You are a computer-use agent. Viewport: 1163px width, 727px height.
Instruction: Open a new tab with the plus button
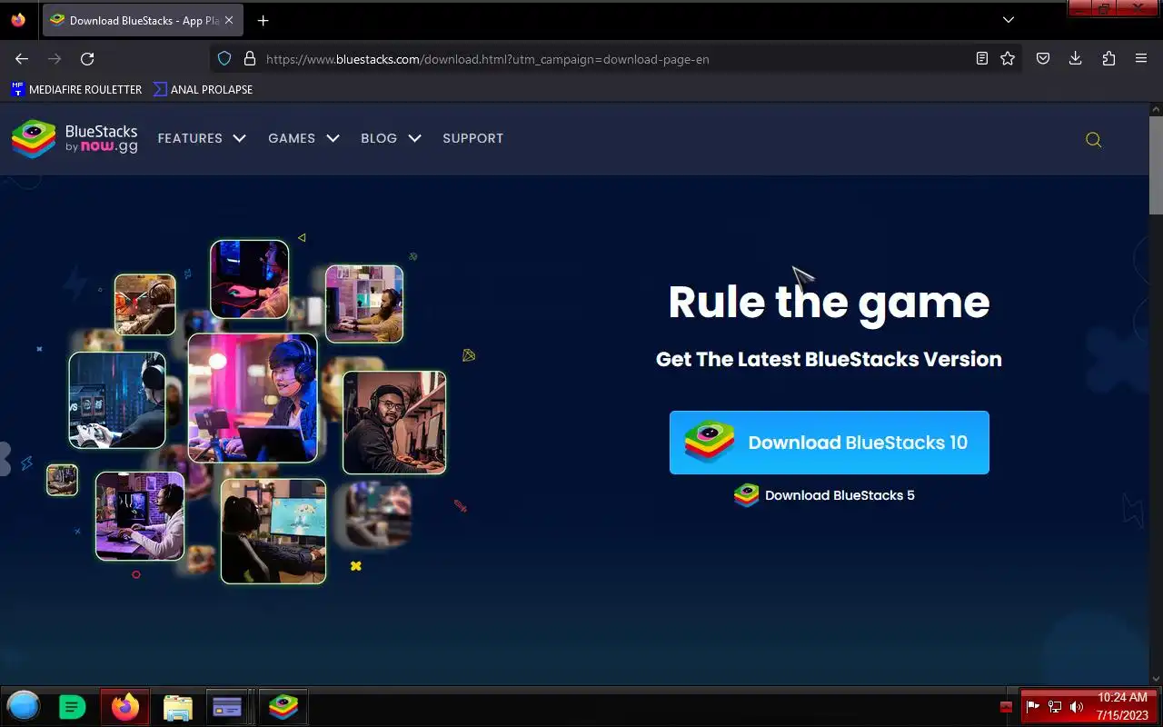pyautogui.click(x=263, y=20)
